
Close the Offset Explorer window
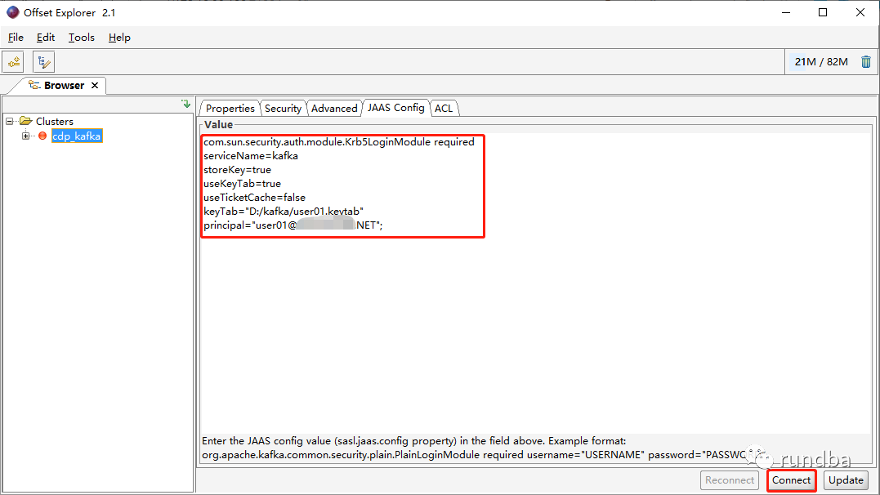(860, 12)
